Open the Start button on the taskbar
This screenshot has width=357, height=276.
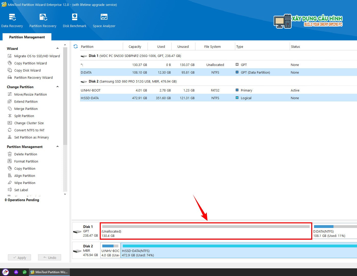pos(5,272)
